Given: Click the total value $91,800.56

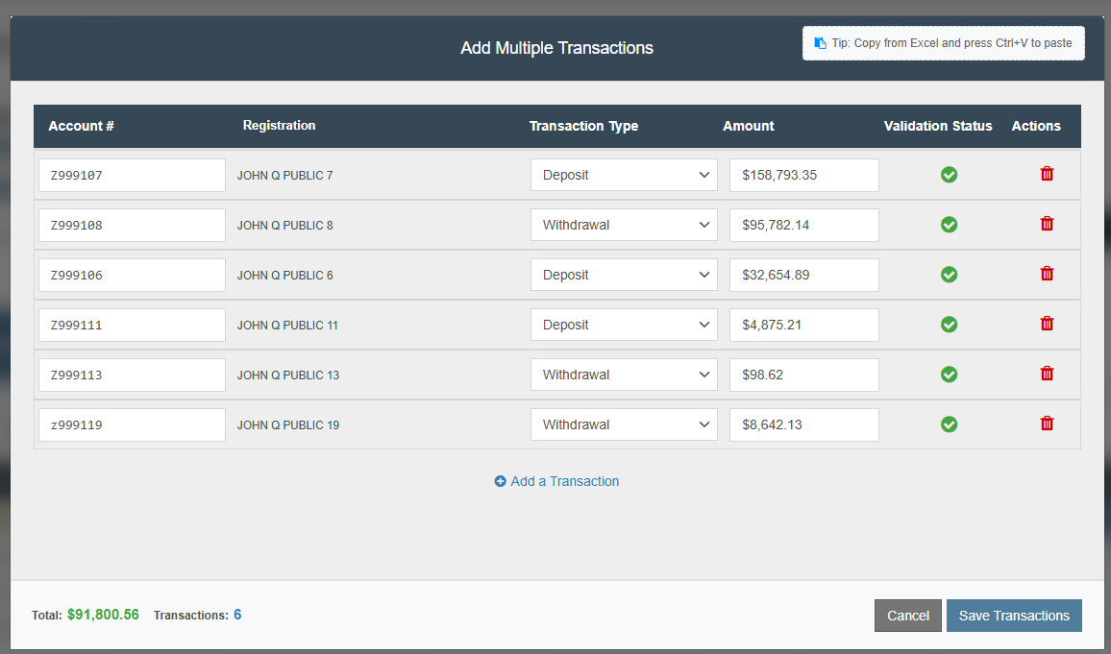Looking at the screenshot, I should click(x=104, y=615).
